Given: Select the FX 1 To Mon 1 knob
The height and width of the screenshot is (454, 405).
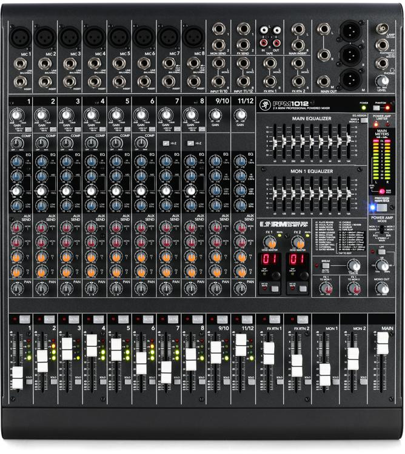Looking at the screenshot, I should tap(326, 289).
